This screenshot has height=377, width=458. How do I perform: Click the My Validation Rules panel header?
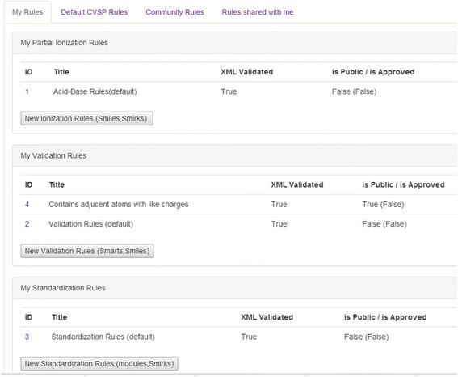(235, 155)
